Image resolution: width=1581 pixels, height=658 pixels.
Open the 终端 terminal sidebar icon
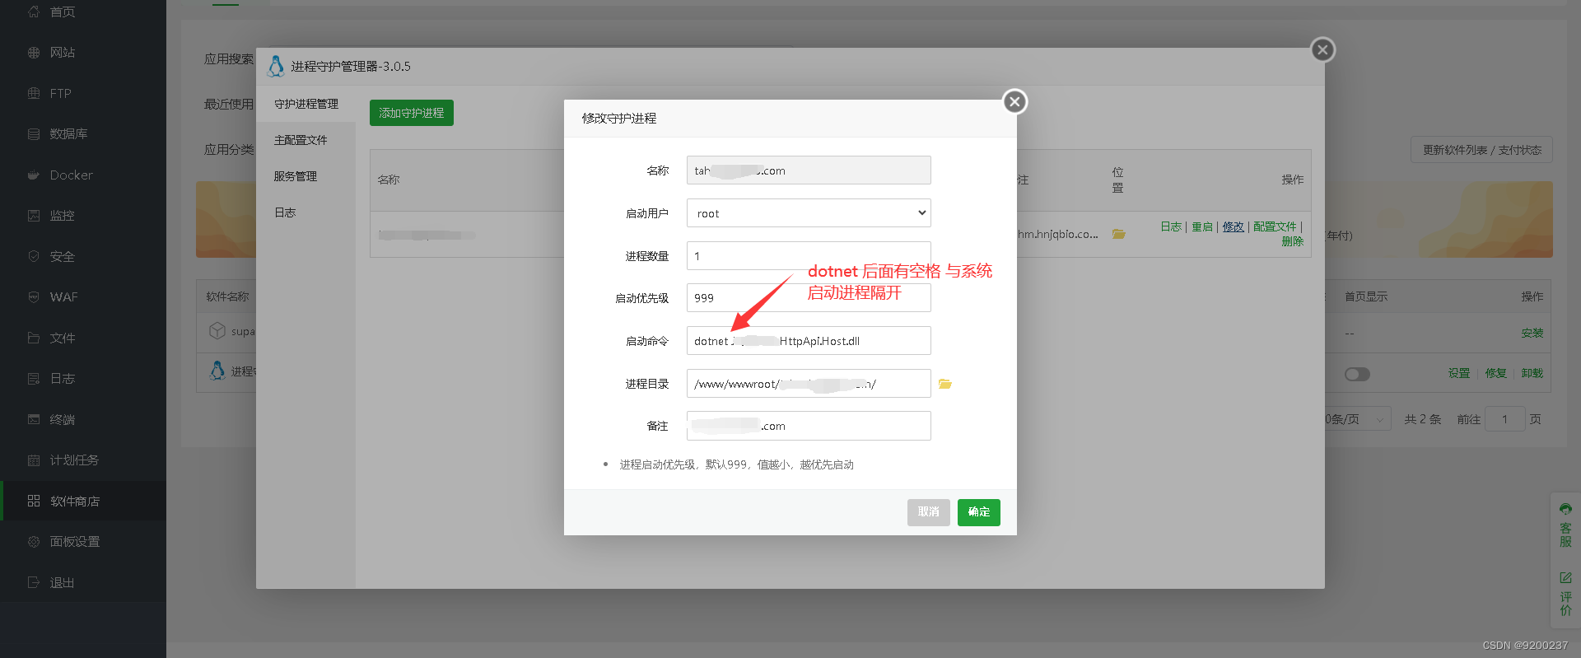(34, 419)
